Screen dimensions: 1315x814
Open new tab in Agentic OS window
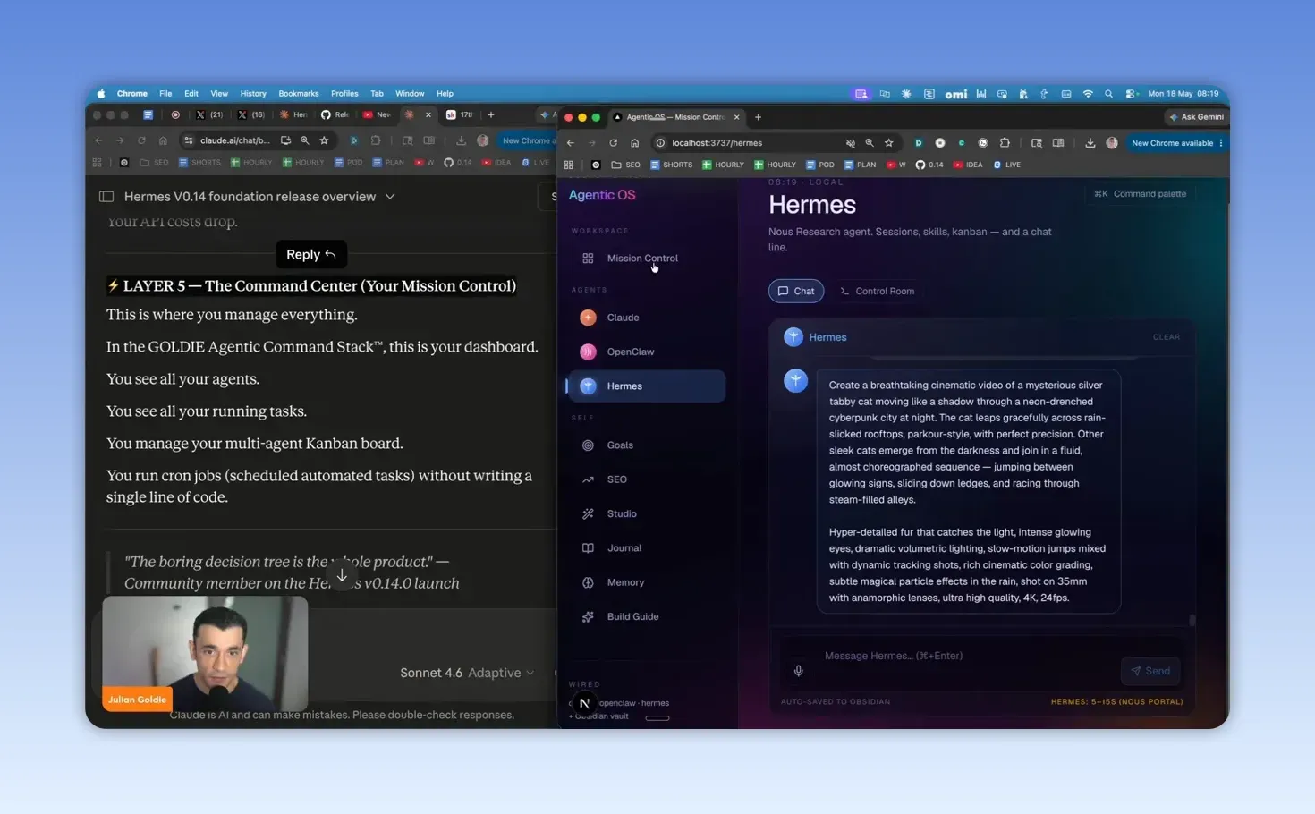758,117
